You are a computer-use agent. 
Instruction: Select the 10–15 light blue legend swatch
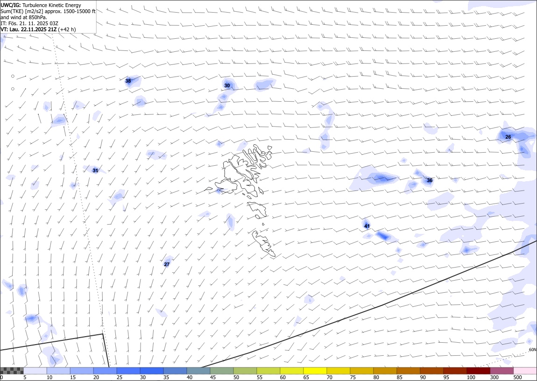[x=58, y=371]
